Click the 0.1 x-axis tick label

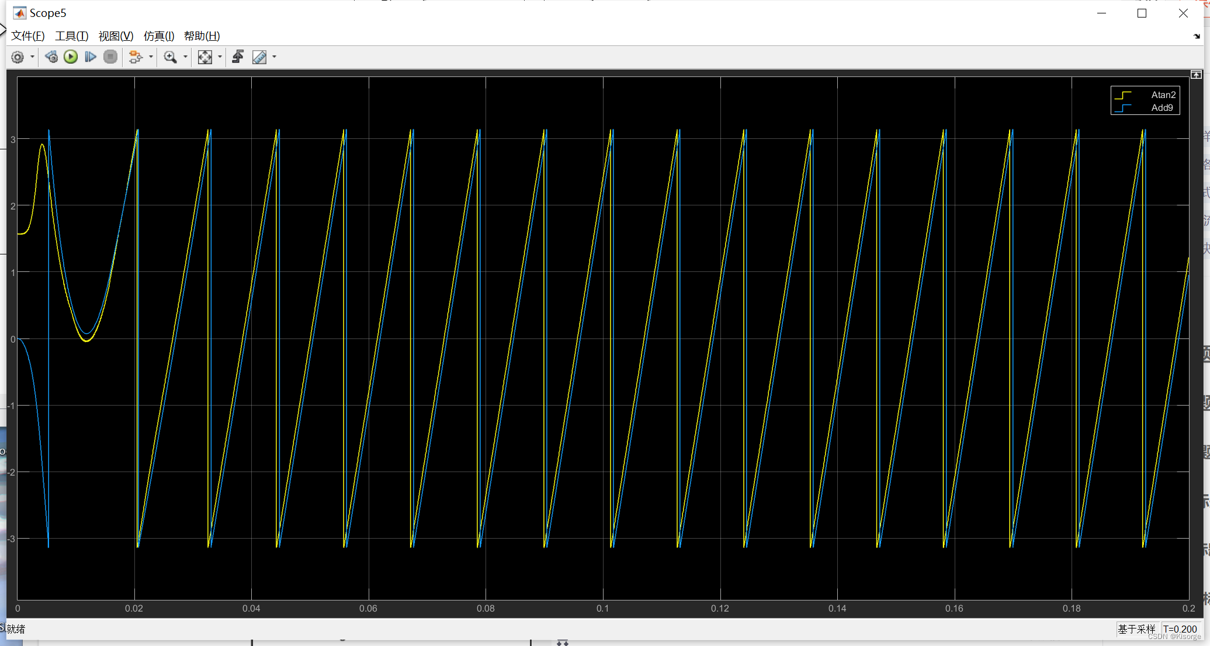pyautogui.click(x=603, y=608)
